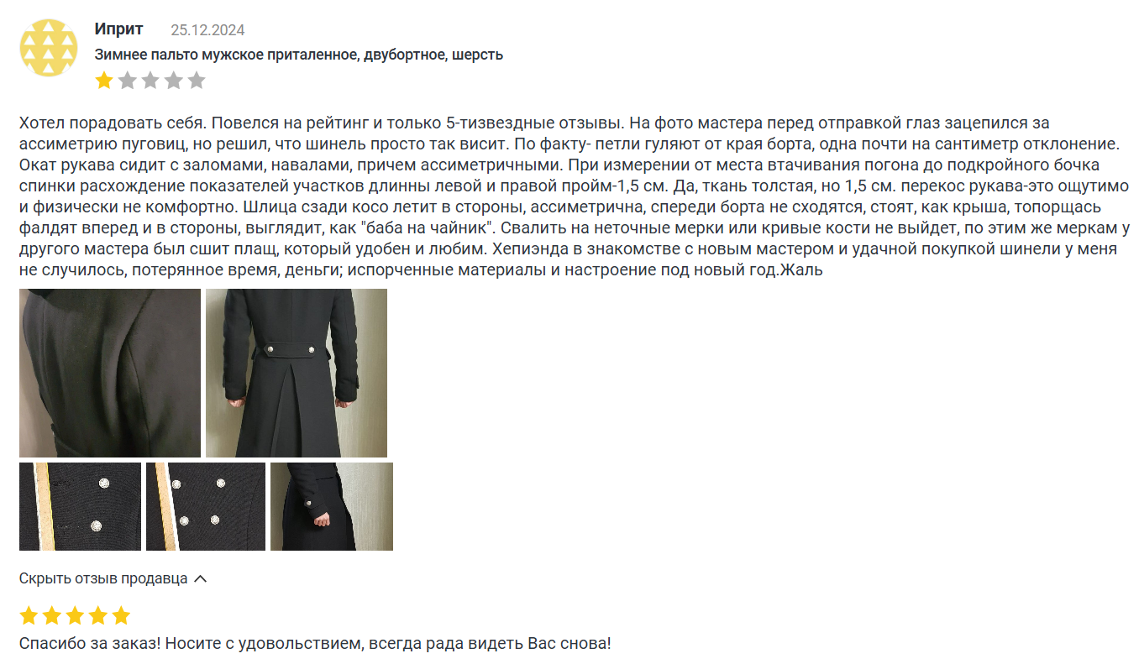The height and width of the screenshot is (664, 1139).
Task: Click the third gold star in seller reply
Action: click(76, 616)
